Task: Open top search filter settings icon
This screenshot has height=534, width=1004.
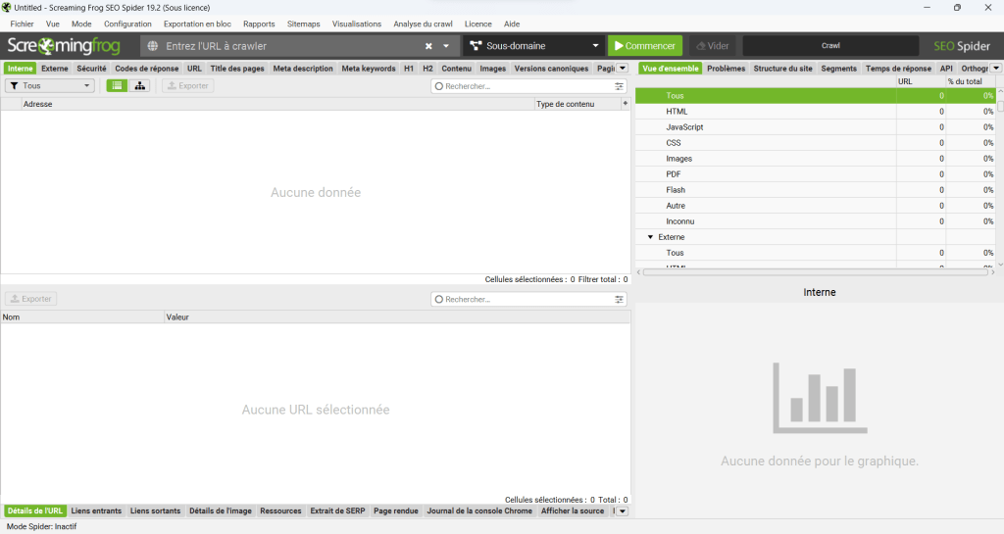Action: (619, 86)
